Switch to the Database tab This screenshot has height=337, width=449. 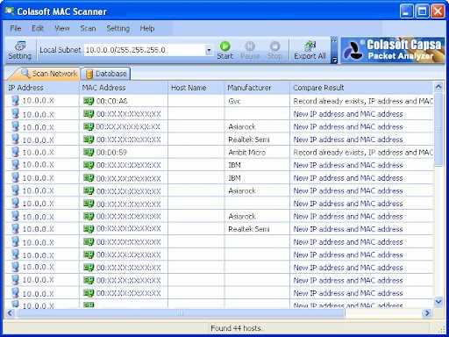click(106, 74)
